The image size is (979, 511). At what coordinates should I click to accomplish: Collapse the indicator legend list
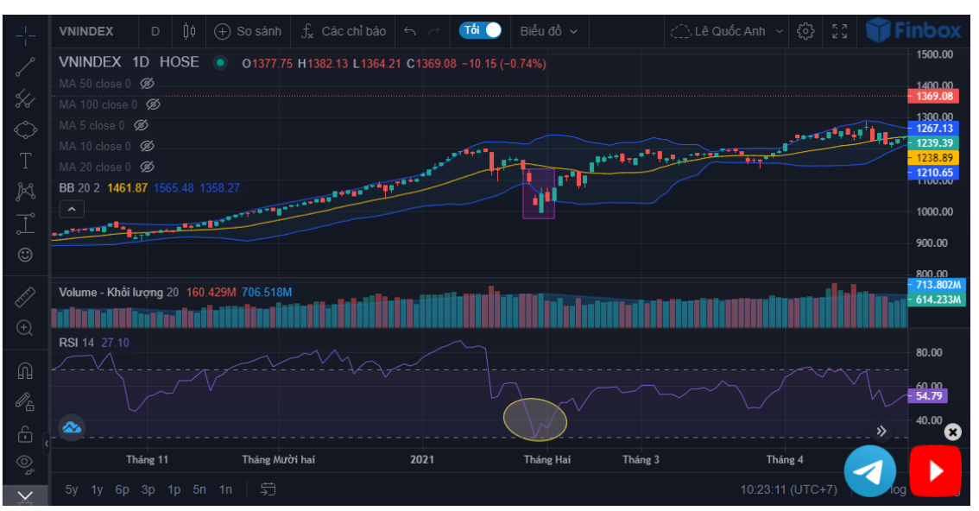click(72, 209)
